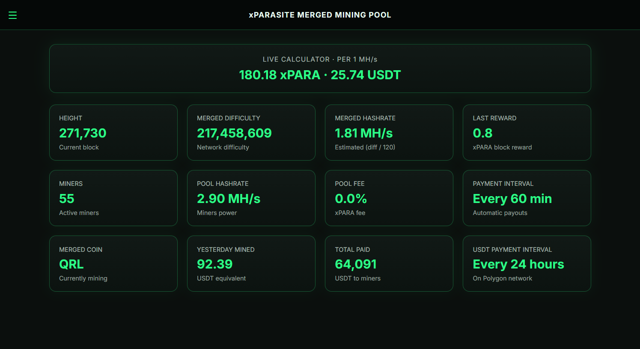The width and height of the screenshot is (640, 349).
Task: Click the Every 24 hours text
Action: 518,264
